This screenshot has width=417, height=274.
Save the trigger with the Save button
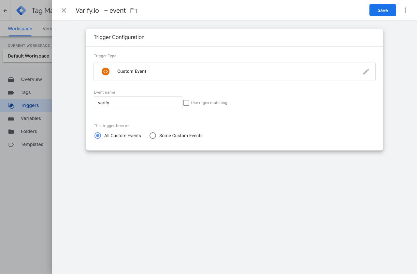pyautogui.click(x=383, y=10)
